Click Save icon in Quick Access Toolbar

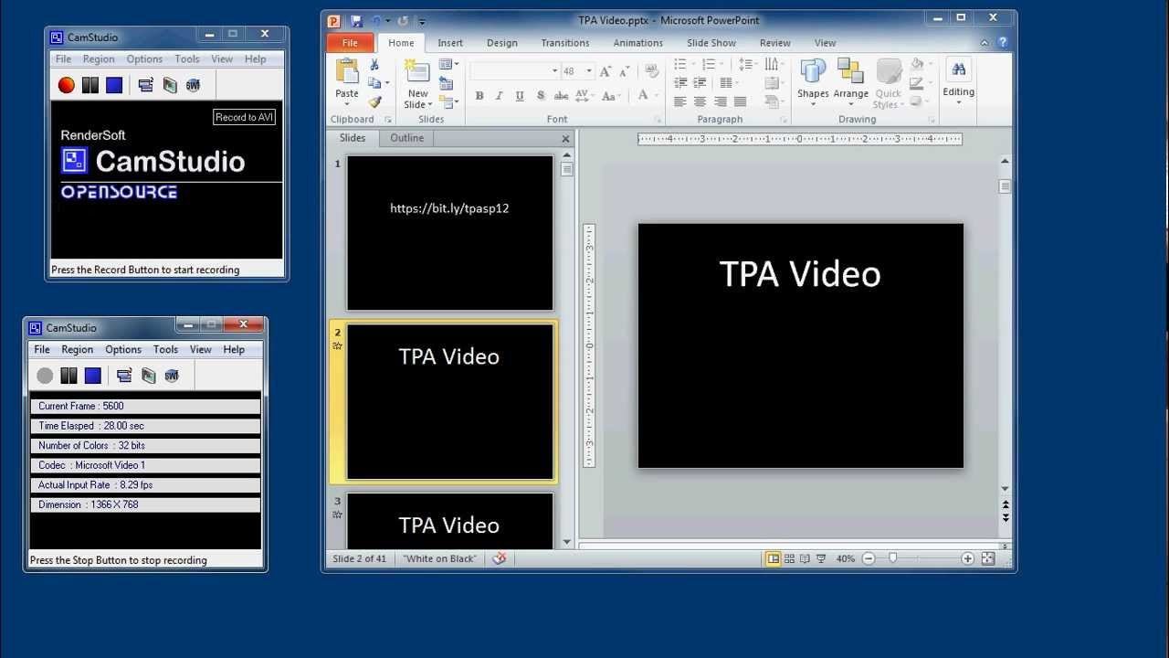[x=356, y=20]
